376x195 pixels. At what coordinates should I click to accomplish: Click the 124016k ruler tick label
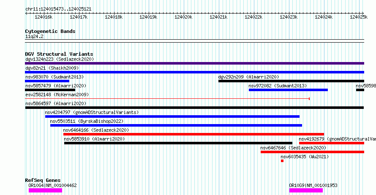point(44,17)
